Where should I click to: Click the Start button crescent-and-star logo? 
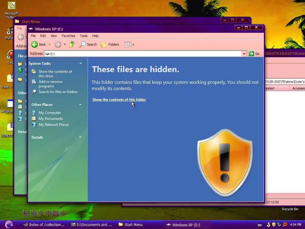pos(9,225)
